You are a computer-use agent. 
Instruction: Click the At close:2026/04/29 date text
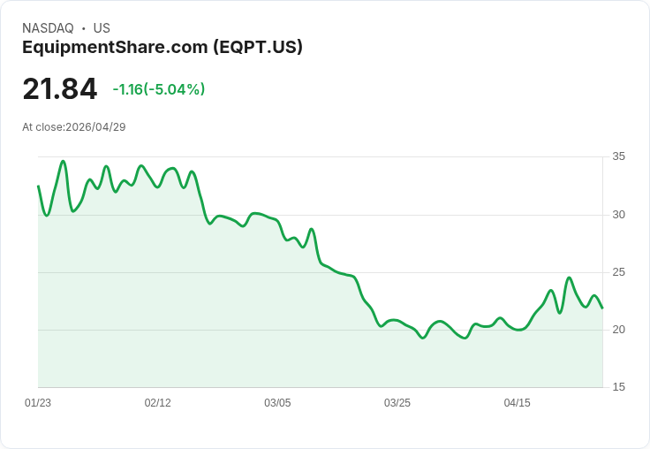click(x=74, y=127)
